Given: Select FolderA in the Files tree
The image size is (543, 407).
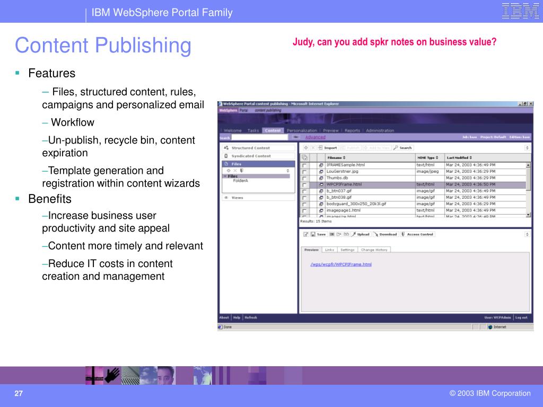Looking at the screenshot, I should (240, 181).
